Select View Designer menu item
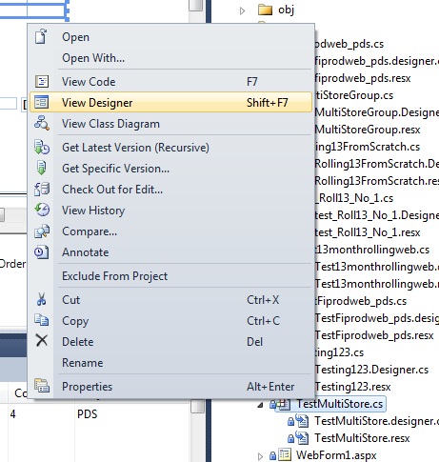This screenshot has width=439, height=462. point(170,102)
